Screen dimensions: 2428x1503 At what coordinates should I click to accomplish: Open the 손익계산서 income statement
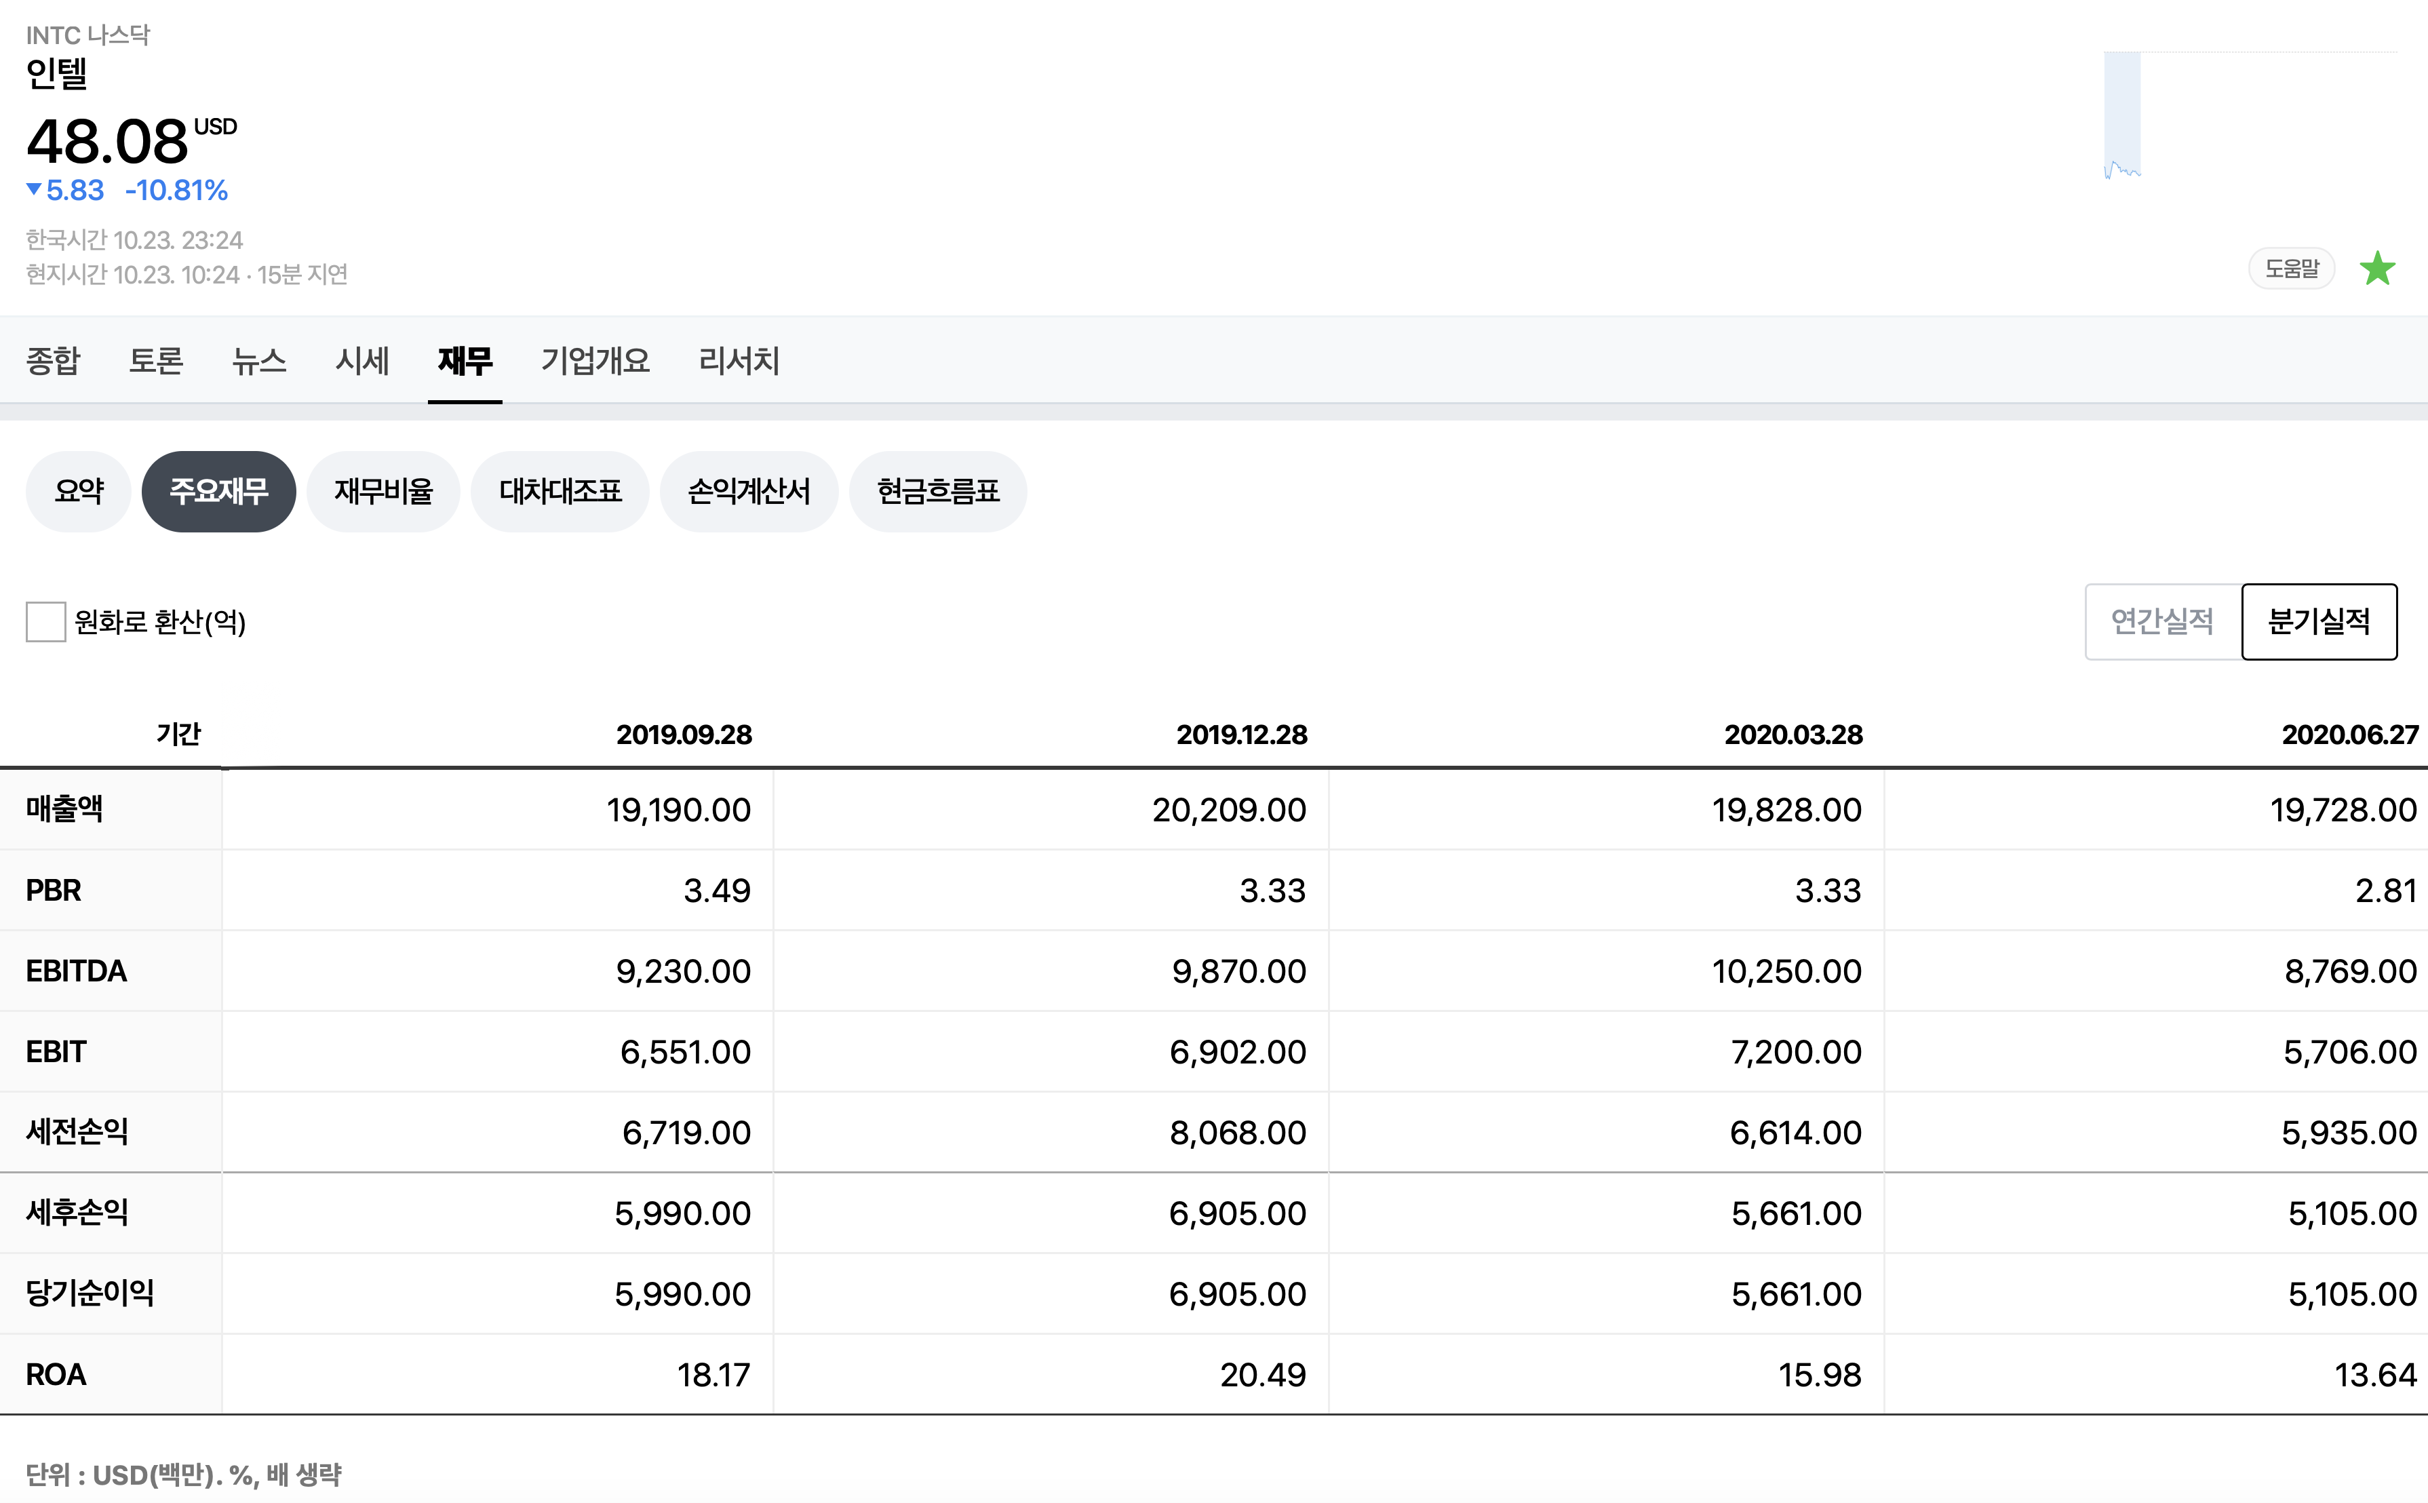tap(748, 491)
